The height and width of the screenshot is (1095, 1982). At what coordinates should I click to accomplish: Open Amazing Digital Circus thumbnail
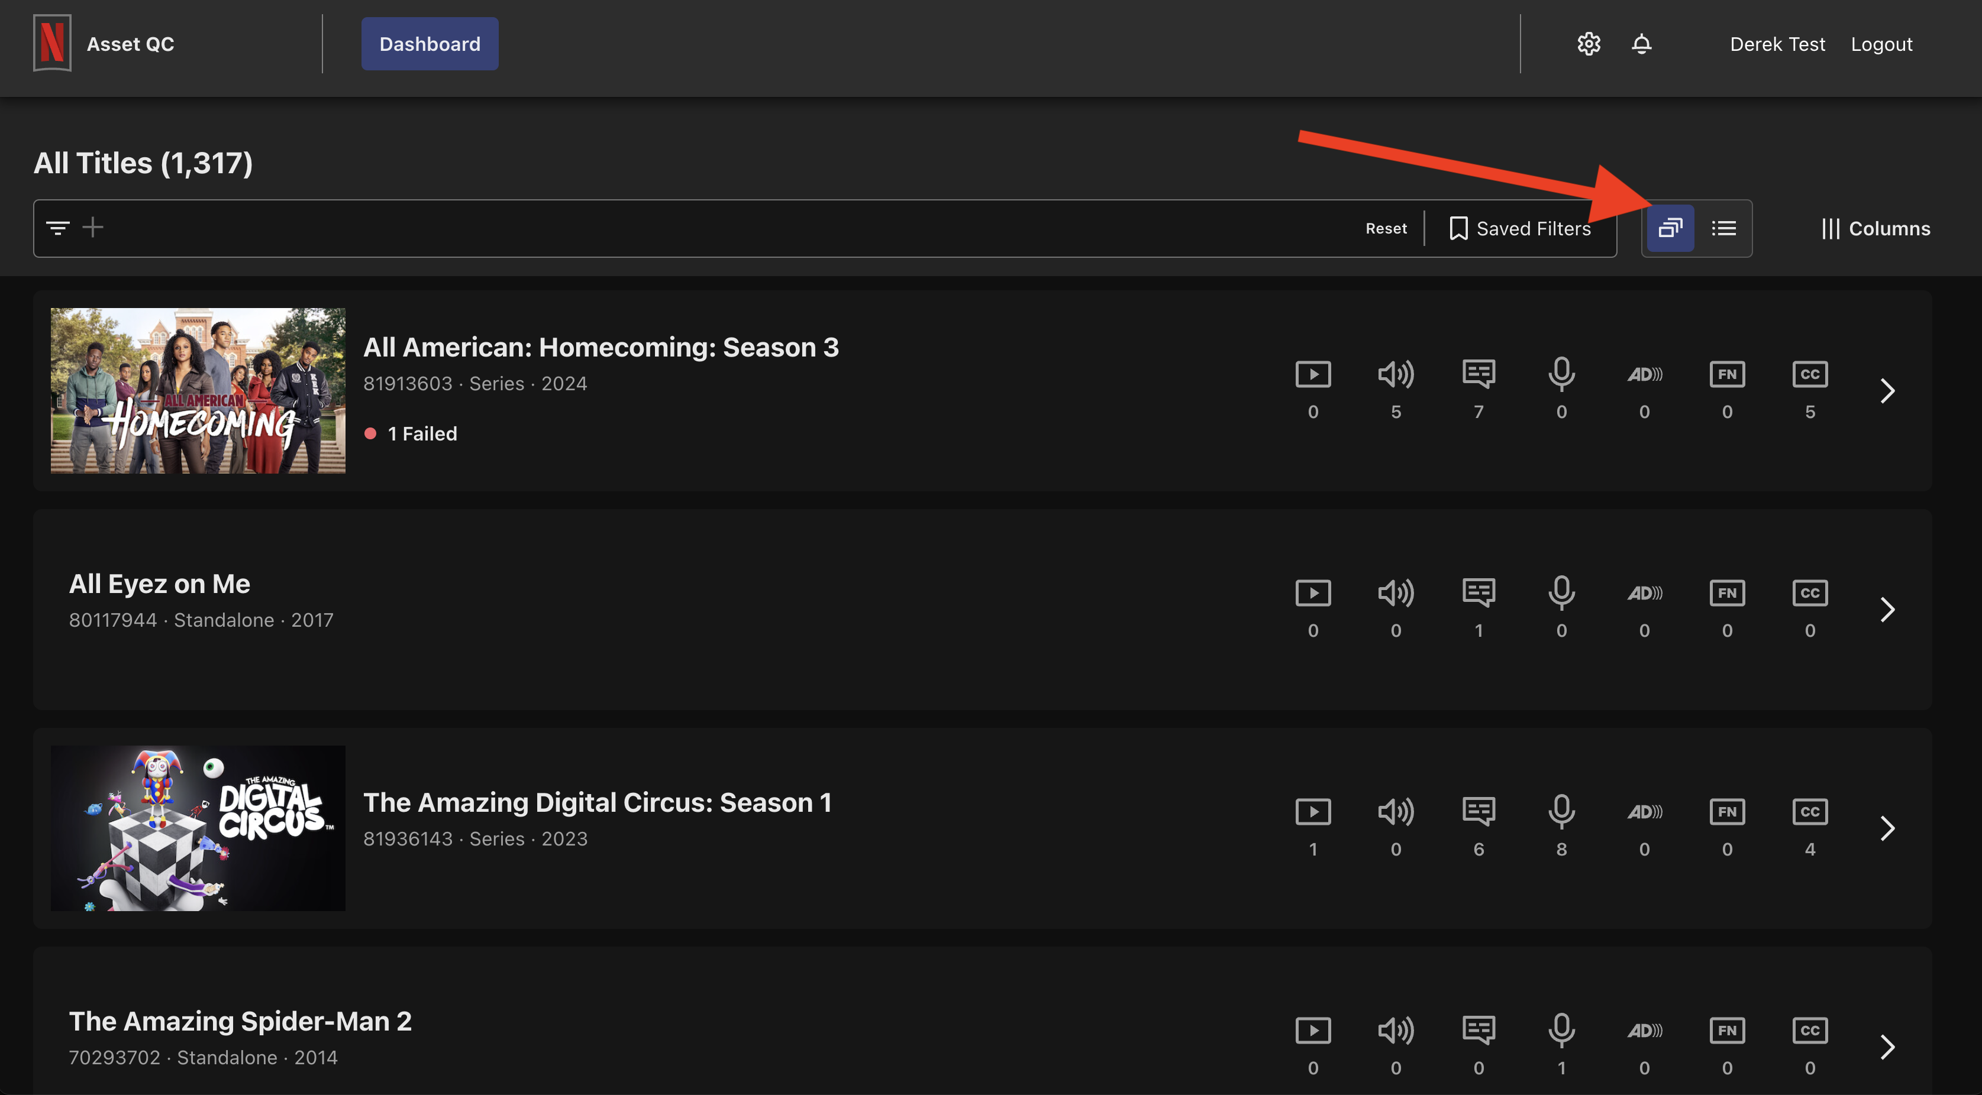point(198,828)
